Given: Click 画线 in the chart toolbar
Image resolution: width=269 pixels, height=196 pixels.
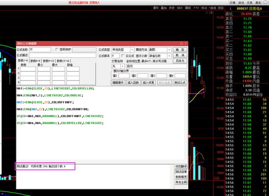Looking at the screenshot, I should pyautogui.click(x=188, y=8).
